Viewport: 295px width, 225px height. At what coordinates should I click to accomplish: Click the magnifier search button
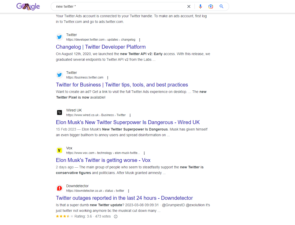[221, 6]
